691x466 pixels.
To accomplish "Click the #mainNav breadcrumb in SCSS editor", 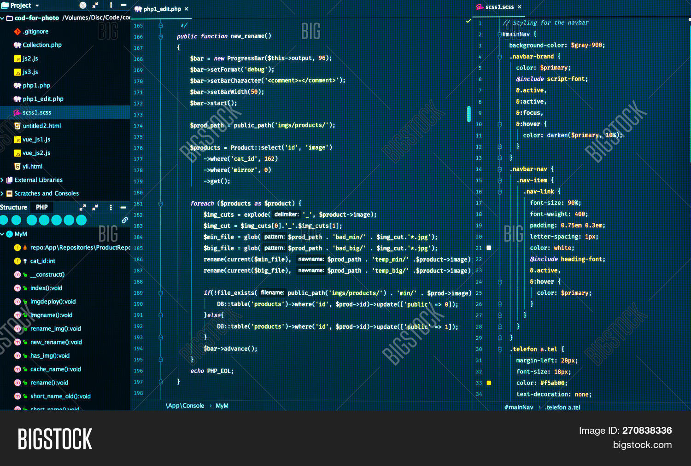I will tap(519, 407).
